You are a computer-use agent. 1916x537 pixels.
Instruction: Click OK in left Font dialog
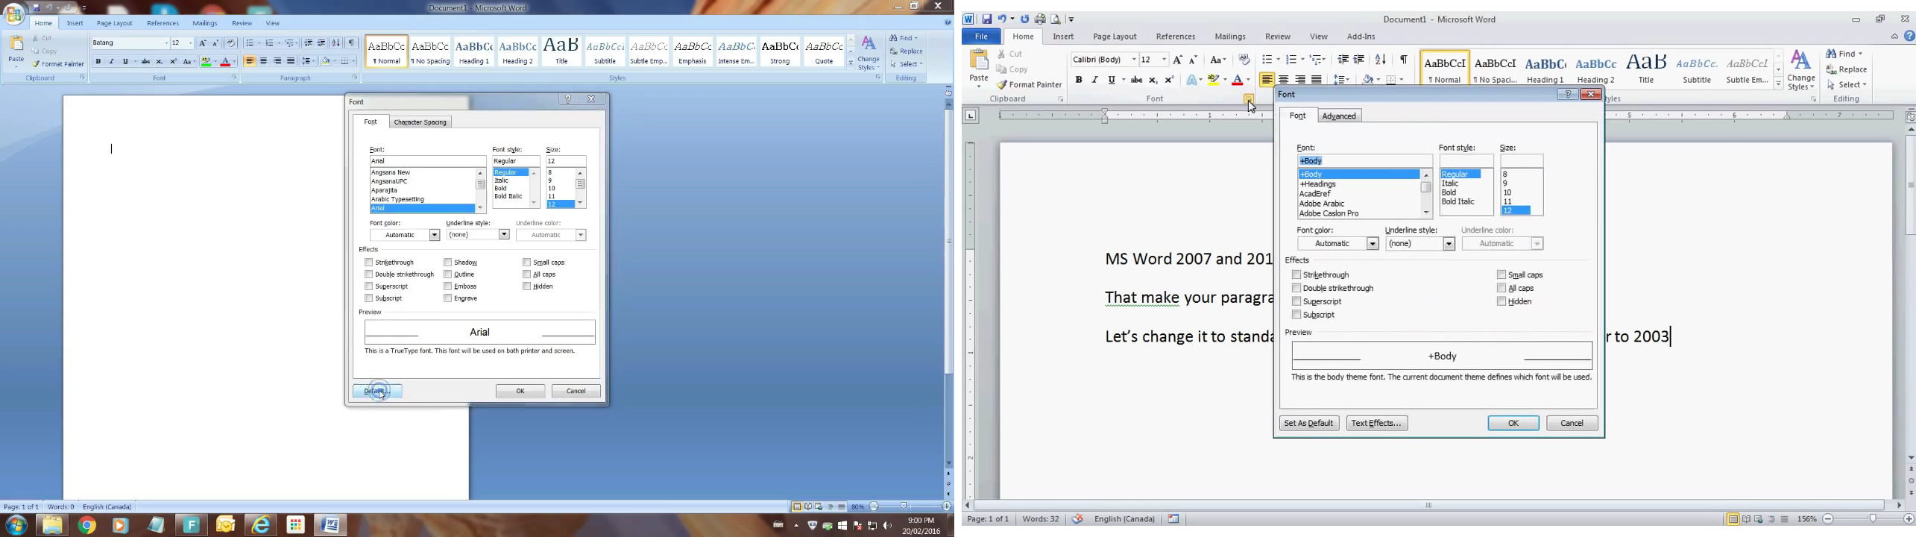[x=520, y=392]
